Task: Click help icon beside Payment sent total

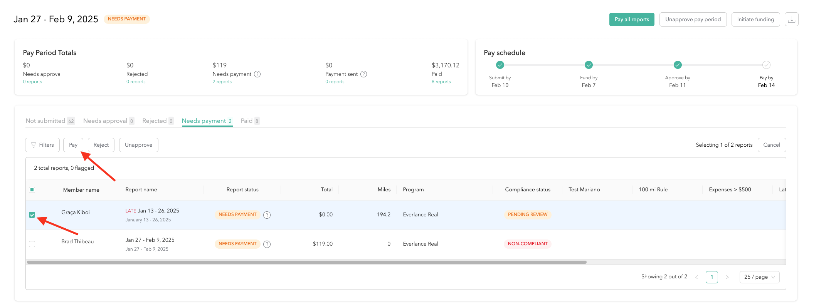Action: (x=363, y=74)
